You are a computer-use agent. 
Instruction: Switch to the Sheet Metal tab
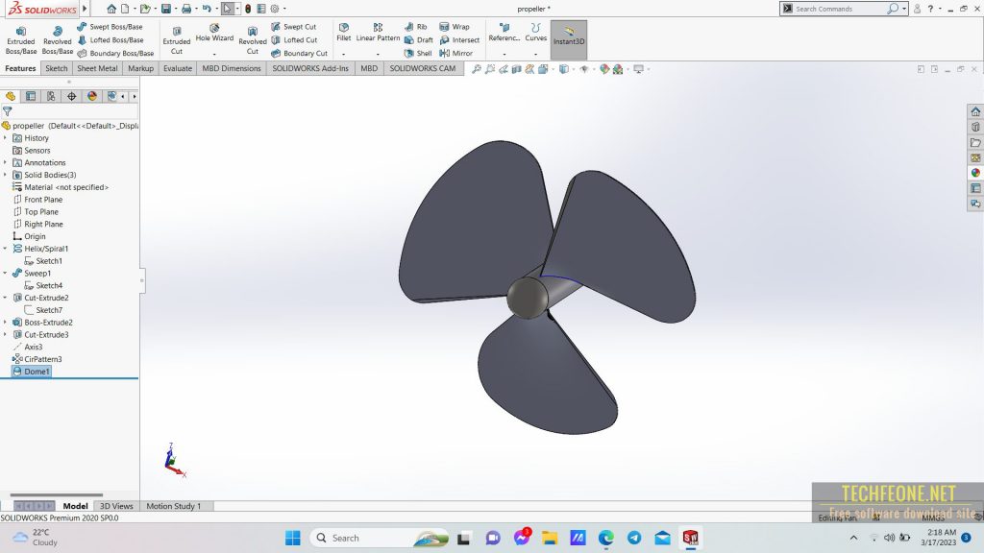(x=97, y=68)
